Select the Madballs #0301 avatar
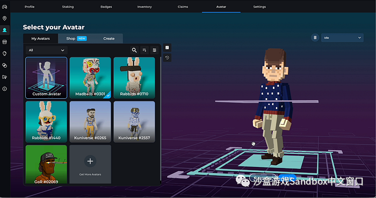Screen dimensions: 376x198 coord(90,78)
